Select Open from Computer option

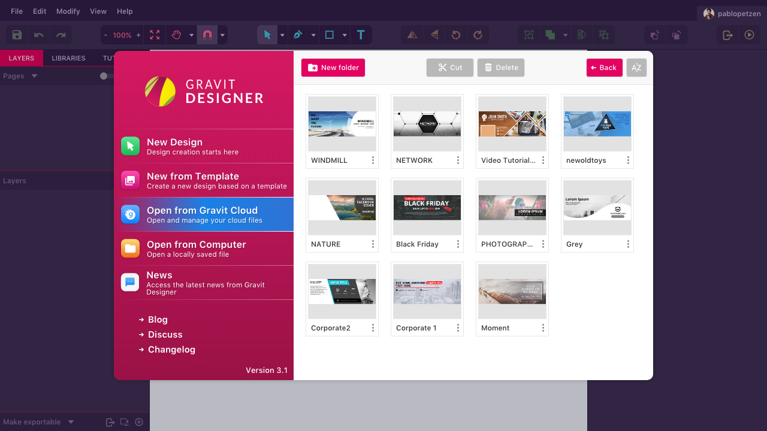pyautogui.click(x=204, y=248)
